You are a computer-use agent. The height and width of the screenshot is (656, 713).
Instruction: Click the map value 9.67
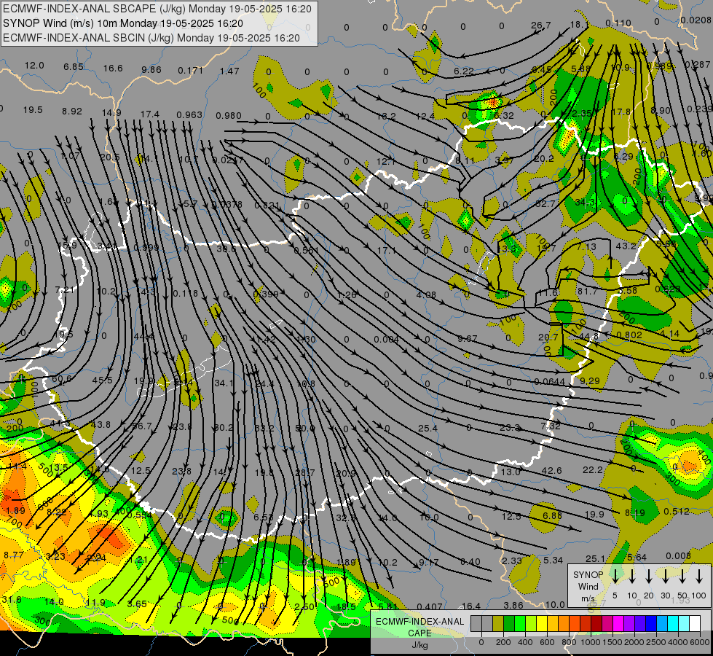click(x=468, y=339)
